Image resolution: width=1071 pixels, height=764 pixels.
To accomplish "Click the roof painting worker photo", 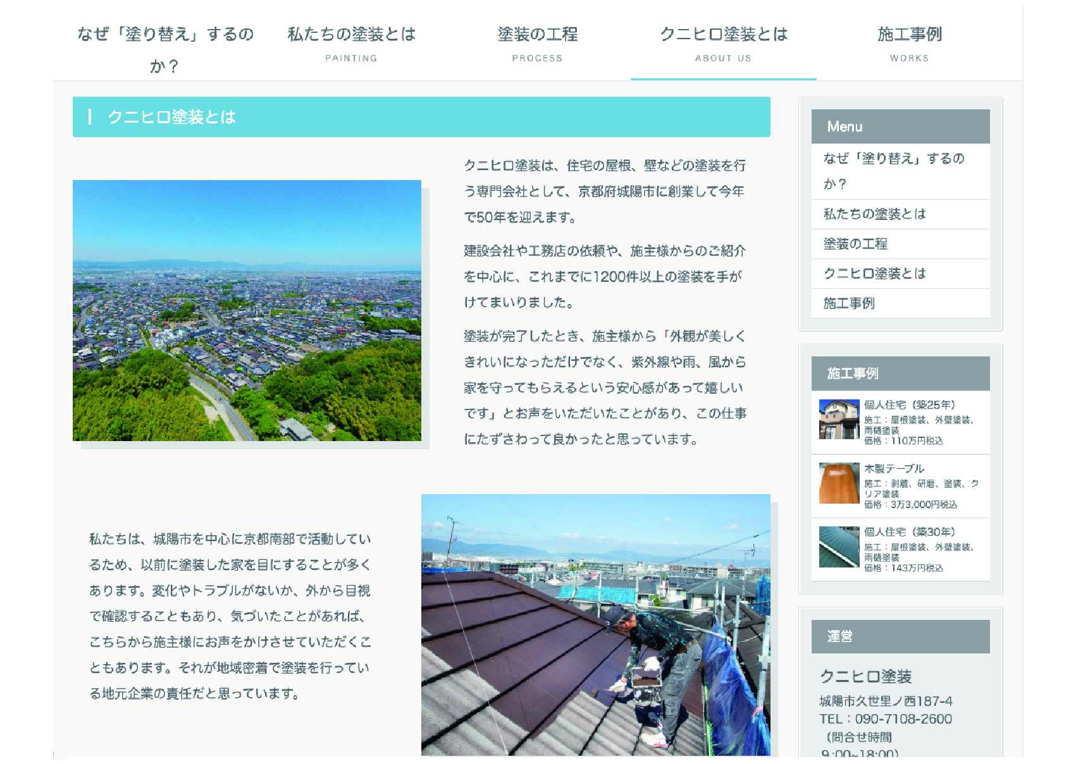I will click(x=595, y=624).
